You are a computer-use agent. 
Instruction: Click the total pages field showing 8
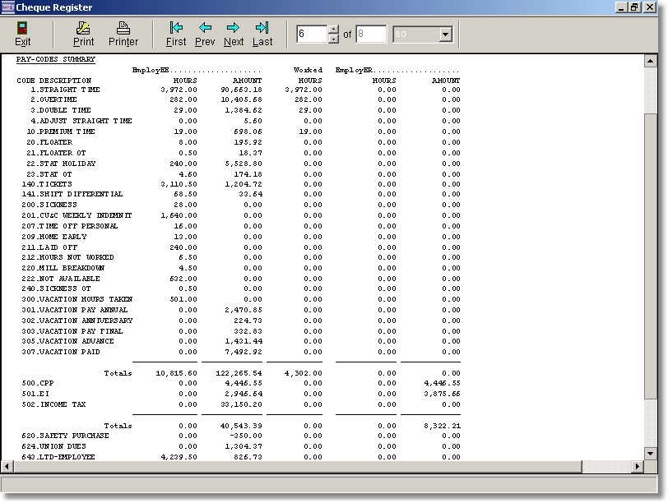pos(370,35)
